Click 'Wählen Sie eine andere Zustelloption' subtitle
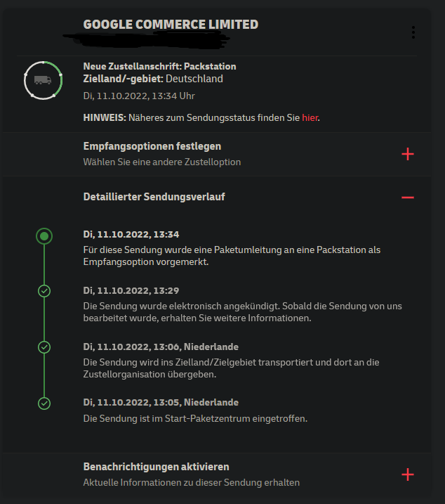 tap(161, 162)
